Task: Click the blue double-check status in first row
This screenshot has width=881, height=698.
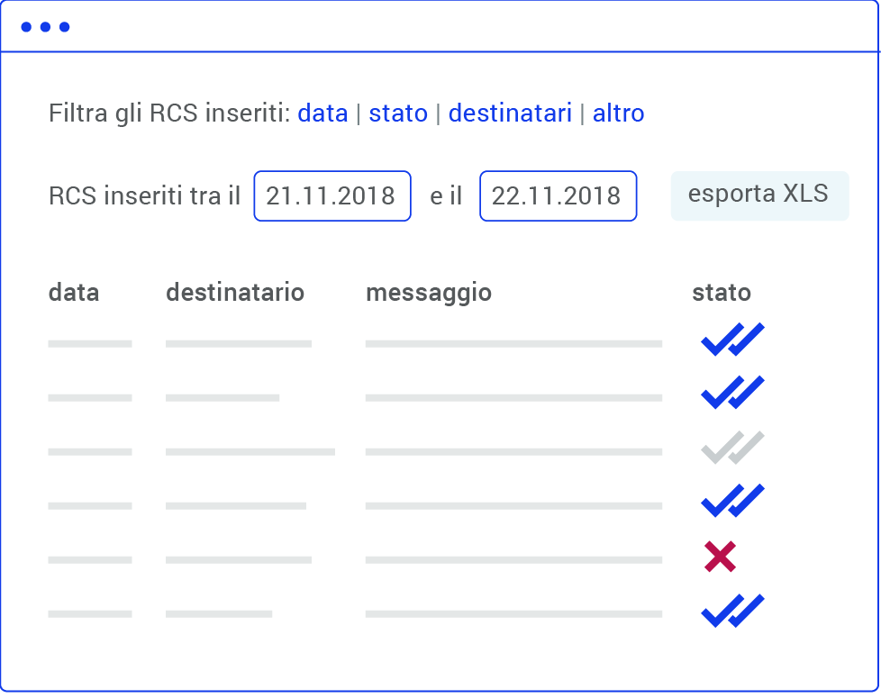Action: coord(731,340)
